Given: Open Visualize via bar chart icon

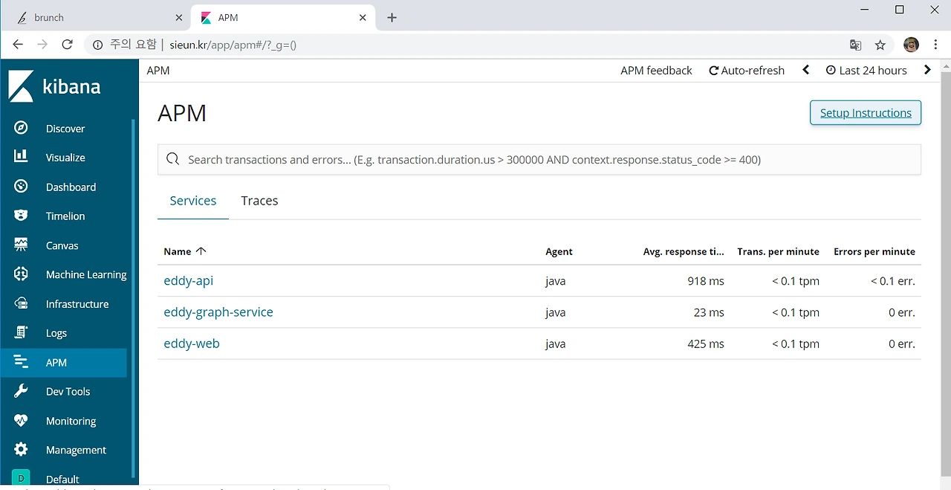Looking at the screenshot, I should 21,157.
